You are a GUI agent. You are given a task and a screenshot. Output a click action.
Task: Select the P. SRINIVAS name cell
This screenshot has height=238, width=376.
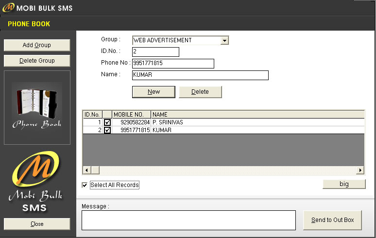258,122
